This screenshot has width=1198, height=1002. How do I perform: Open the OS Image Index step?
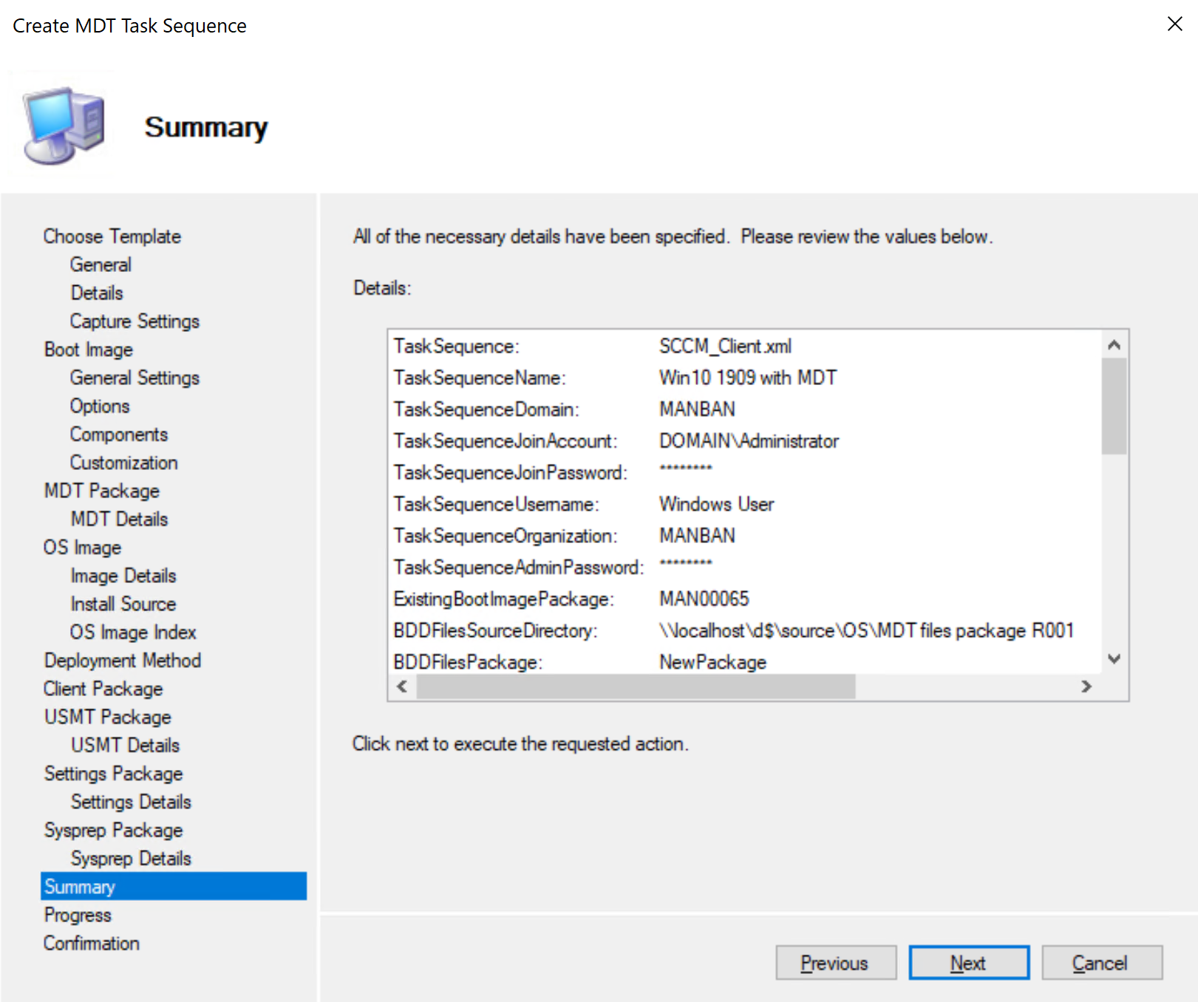pos(133,632)
